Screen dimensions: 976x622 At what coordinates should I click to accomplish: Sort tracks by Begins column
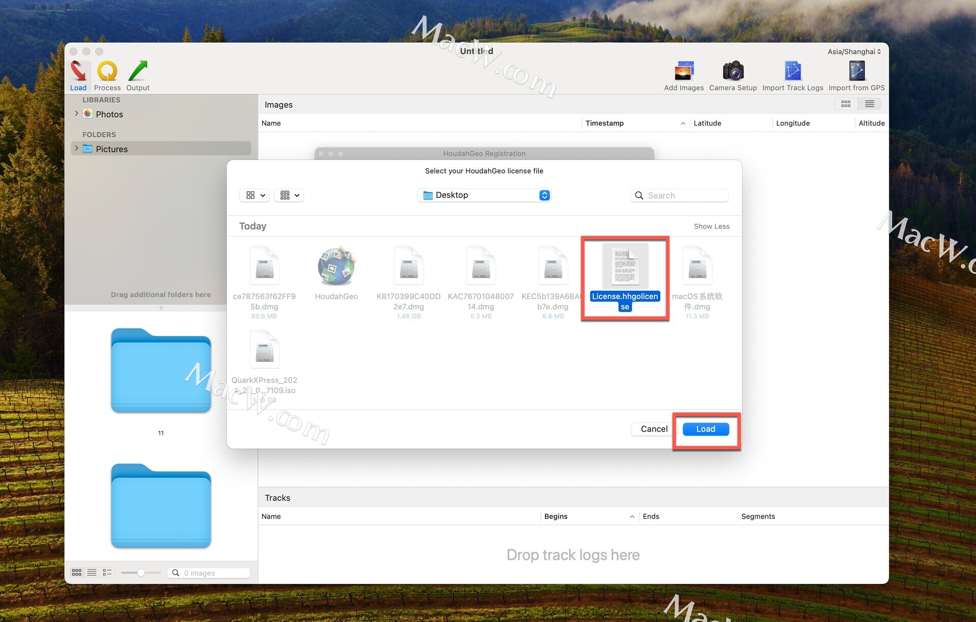(589, 516)
